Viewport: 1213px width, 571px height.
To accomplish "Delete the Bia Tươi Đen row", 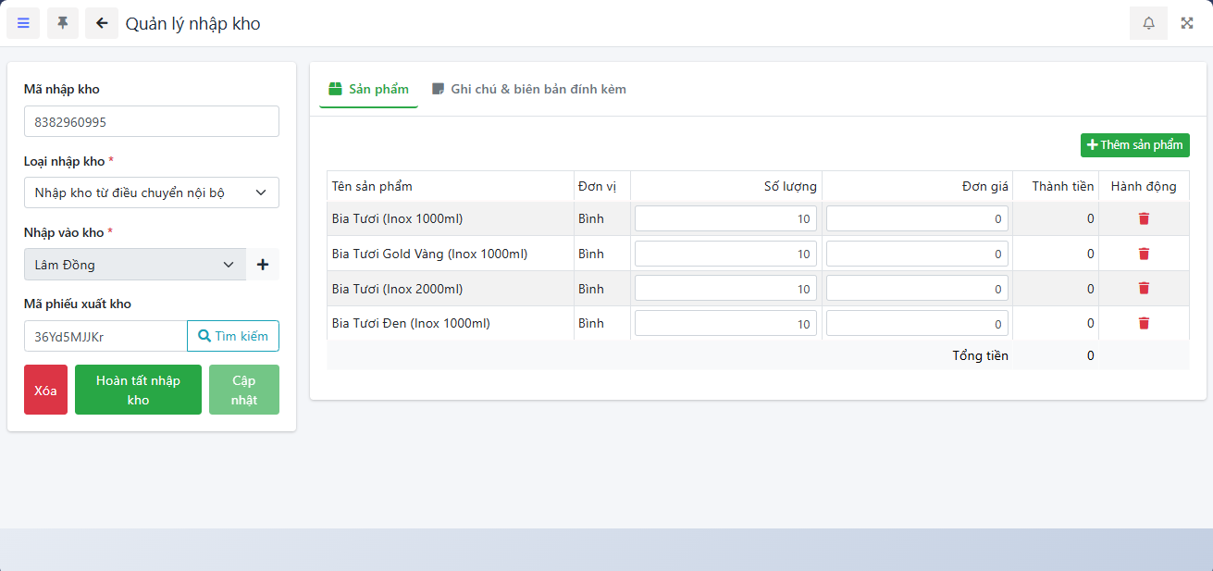I will [x=1144, y=323].
